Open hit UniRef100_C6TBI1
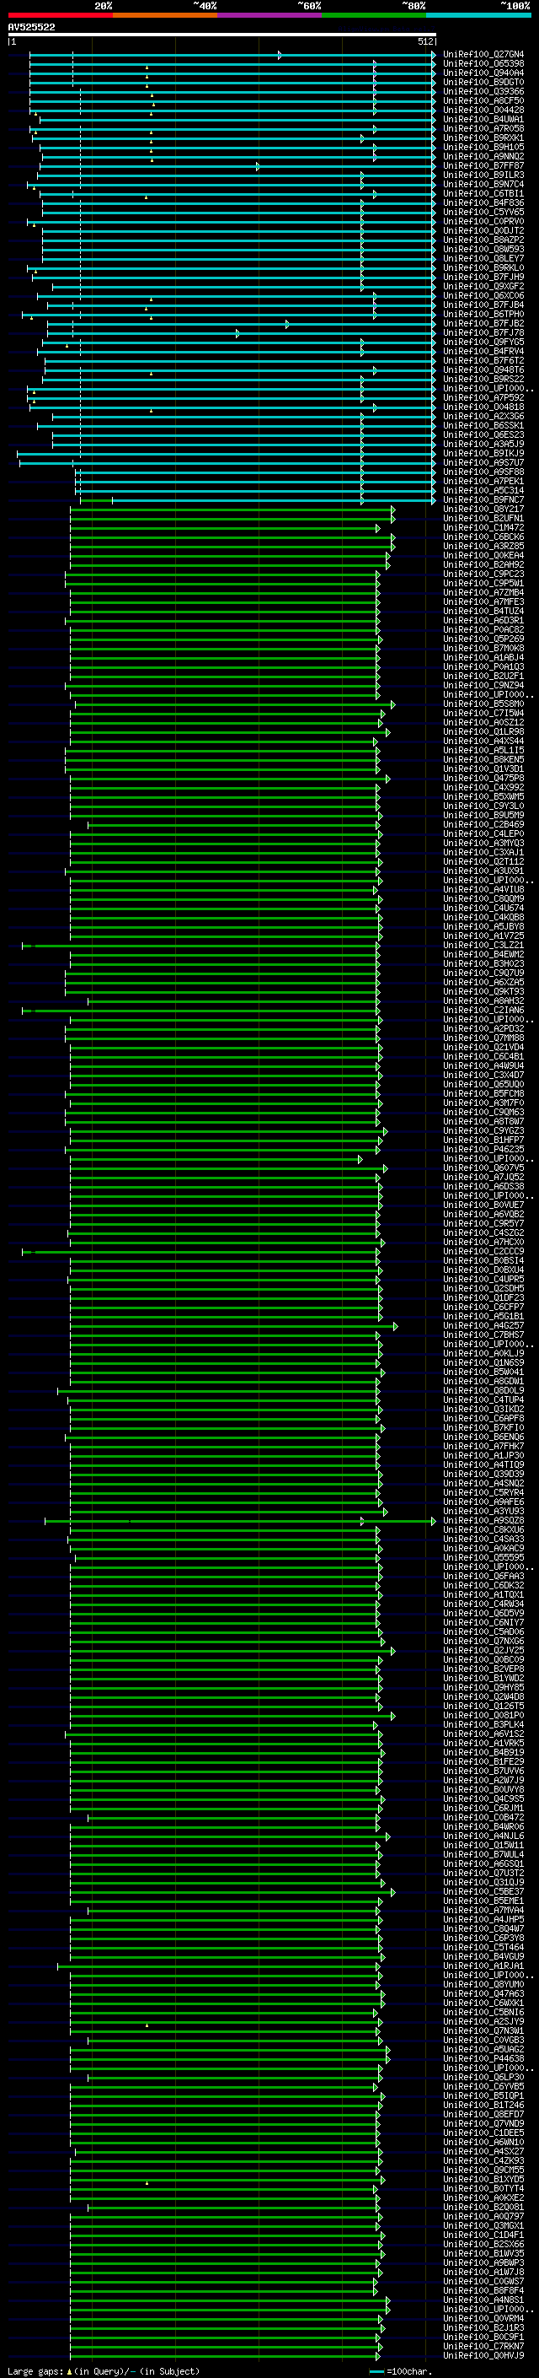This screenshot has height=2378, width=539. click(x=483, y=194)
